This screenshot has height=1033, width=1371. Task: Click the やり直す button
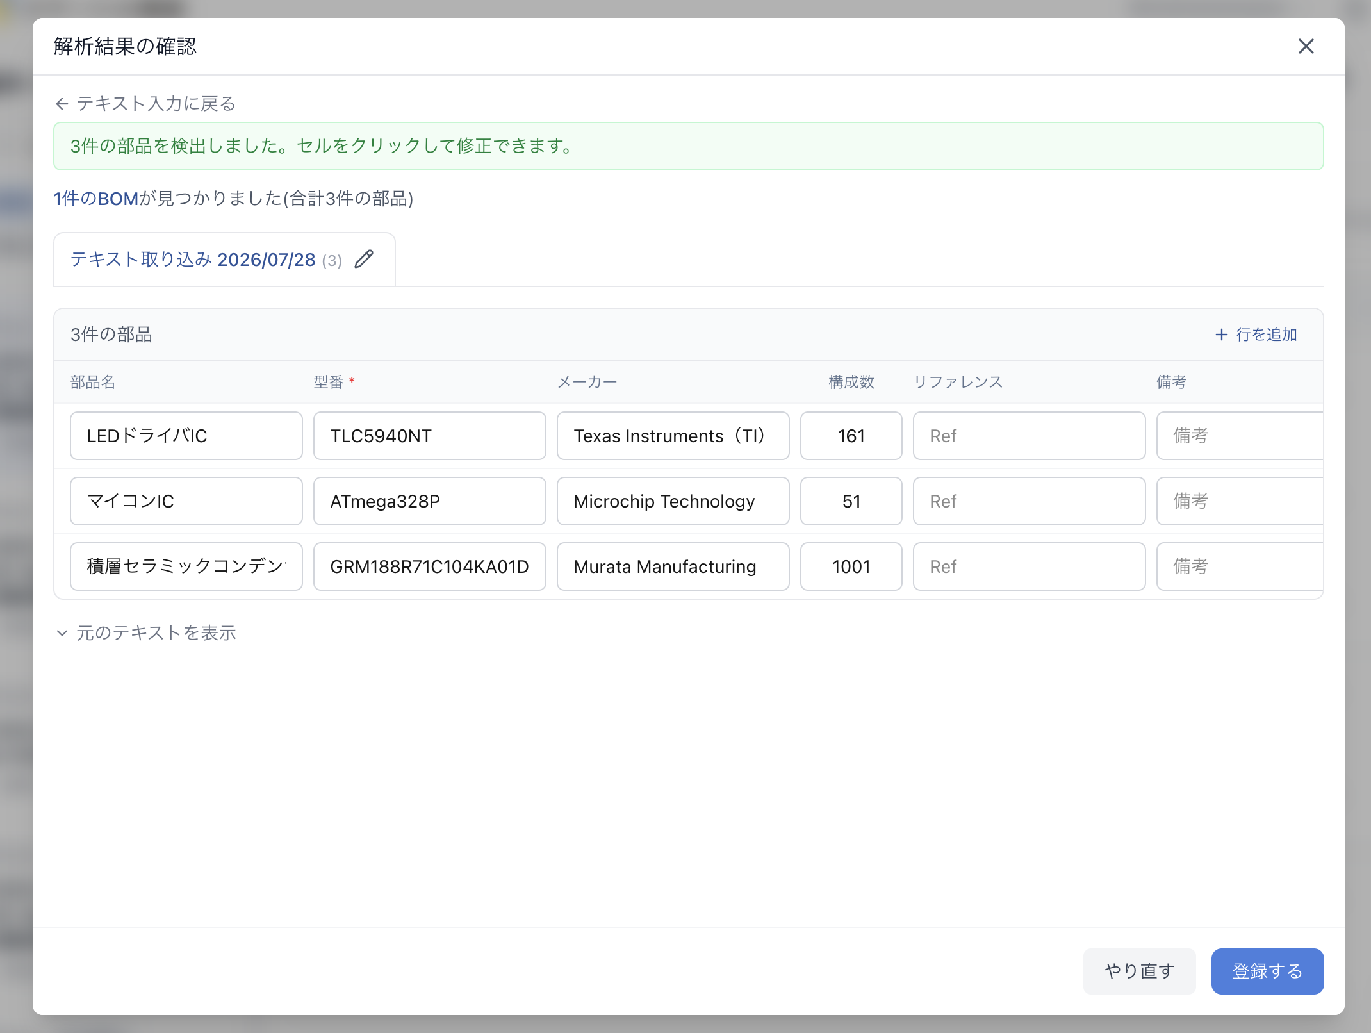coord(1139,971)
